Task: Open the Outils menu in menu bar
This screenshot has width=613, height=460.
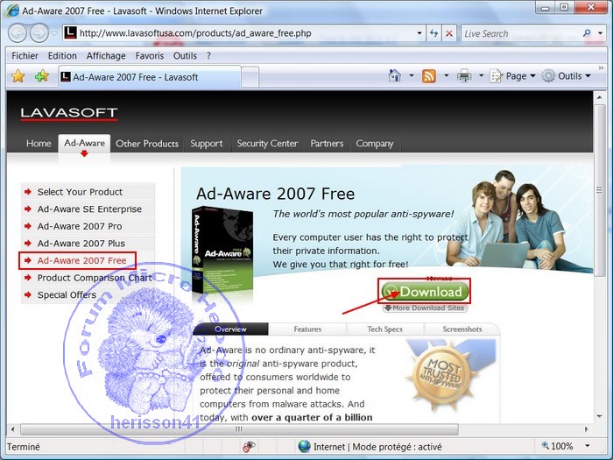Action: pyautogui.click(x=185, y=56)
